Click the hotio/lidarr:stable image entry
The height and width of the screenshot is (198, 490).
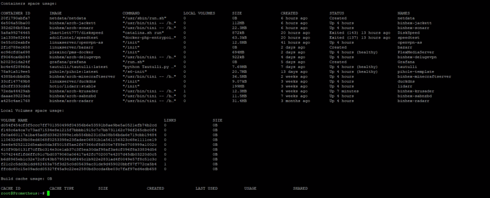tap(73, 87)
